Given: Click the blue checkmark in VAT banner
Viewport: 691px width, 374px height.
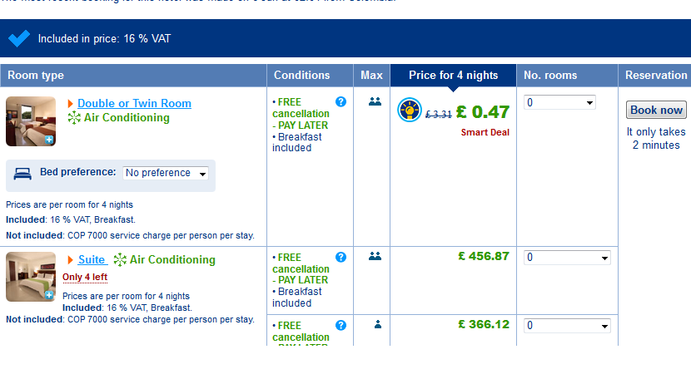Looking at the screenshot, I should click(19, 38).
